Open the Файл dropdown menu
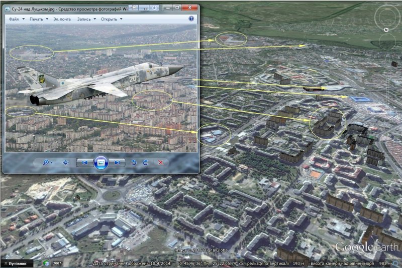402x268 pixels. click(x=16, y=19)
